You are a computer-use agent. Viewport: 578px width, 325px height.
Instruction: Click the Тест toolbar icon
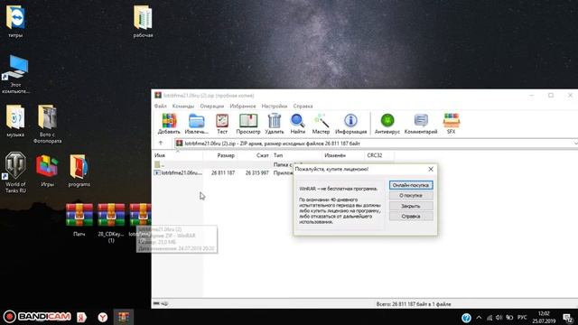click(x=222, y=124)
